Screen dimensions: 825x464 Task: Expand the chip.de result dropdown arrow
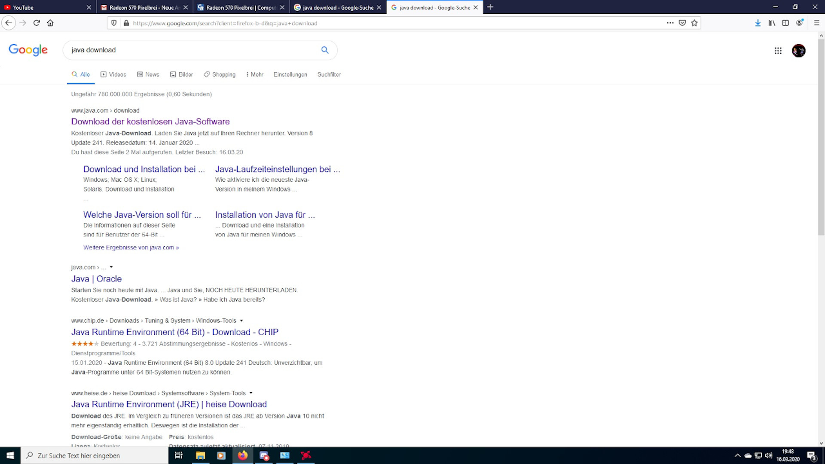pos(241,321)
